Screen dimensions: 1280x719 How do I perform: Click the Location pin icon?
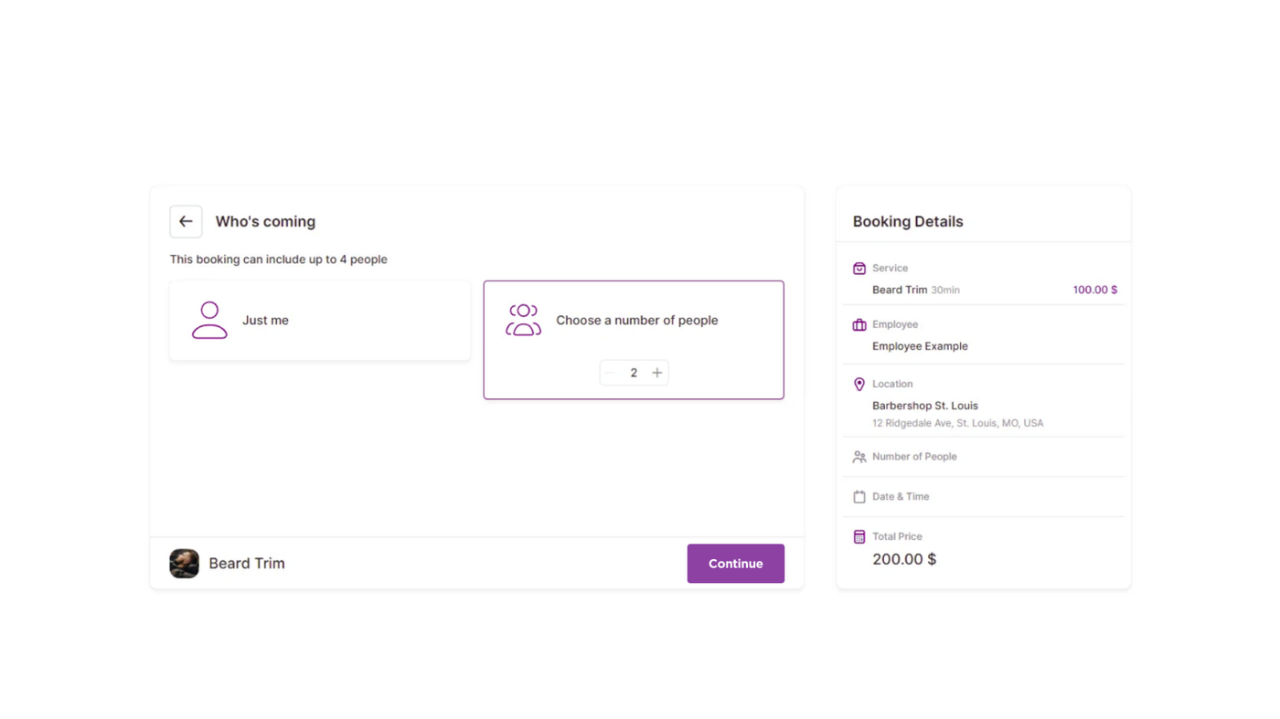pos(859,385)
